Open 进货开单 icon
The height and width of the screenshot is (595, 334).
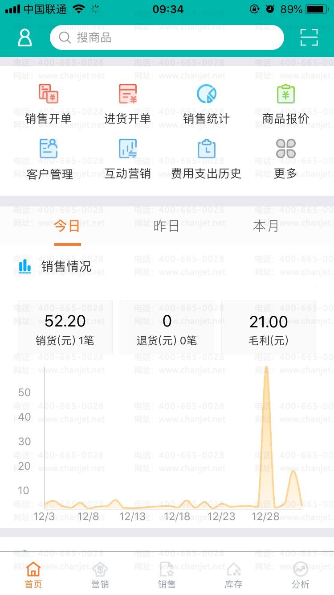(128, 94)
